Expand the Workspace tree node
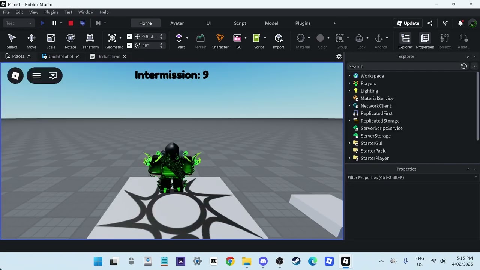The image size is (480, 270). (349, 76)
